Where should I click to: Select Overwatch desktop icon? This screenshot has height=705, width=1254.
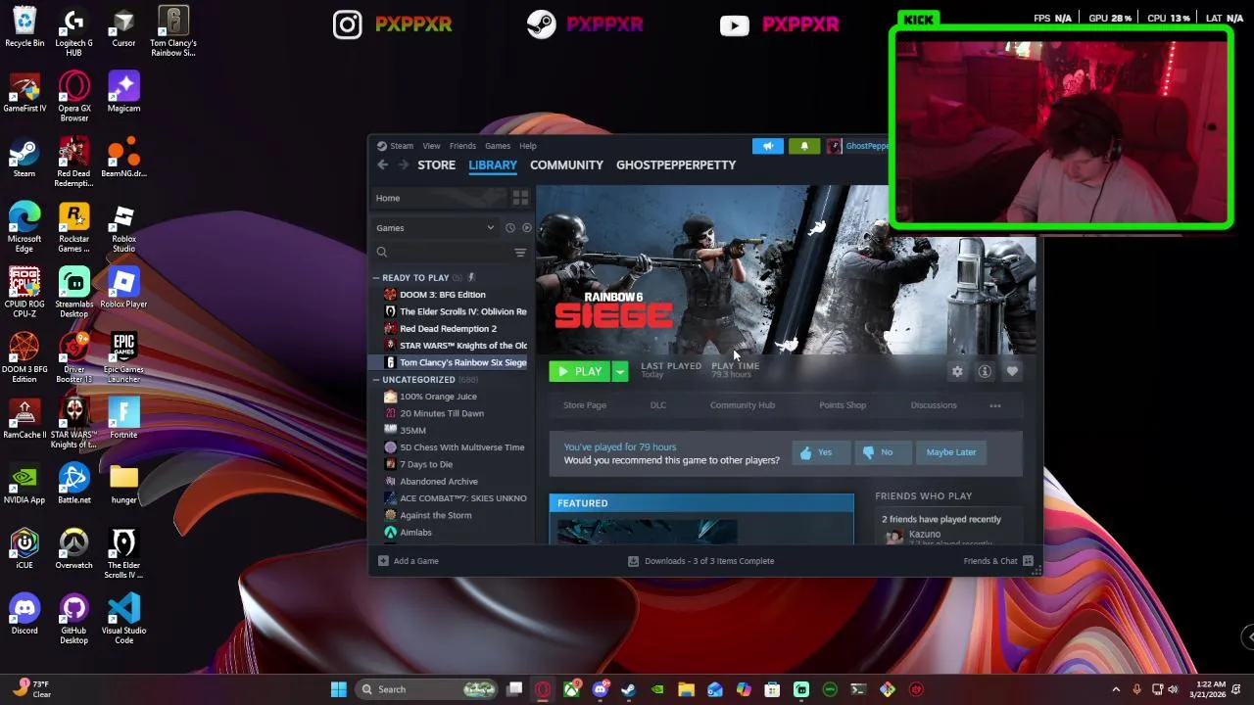tap(73, 548)
